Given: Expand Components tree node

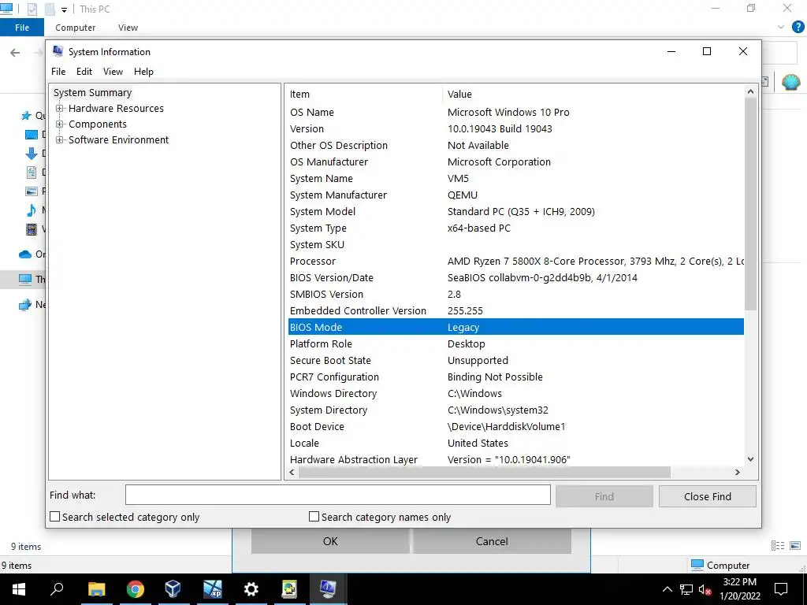Looking at the screenshot, I should tap(60, 124).
